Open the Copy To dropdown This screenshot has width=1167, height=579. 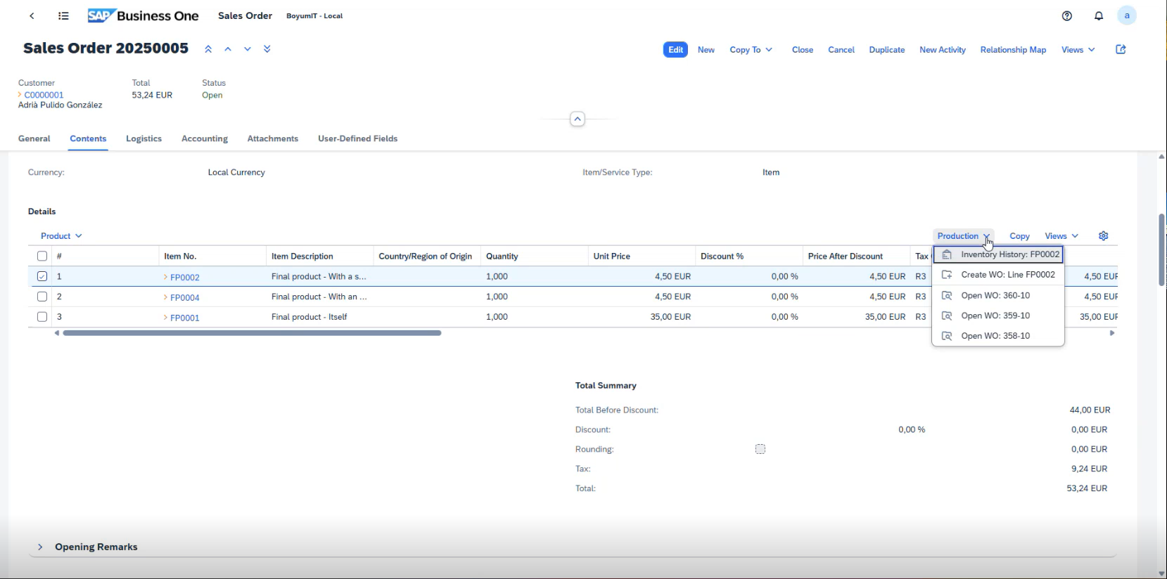(x=751, y=50)
